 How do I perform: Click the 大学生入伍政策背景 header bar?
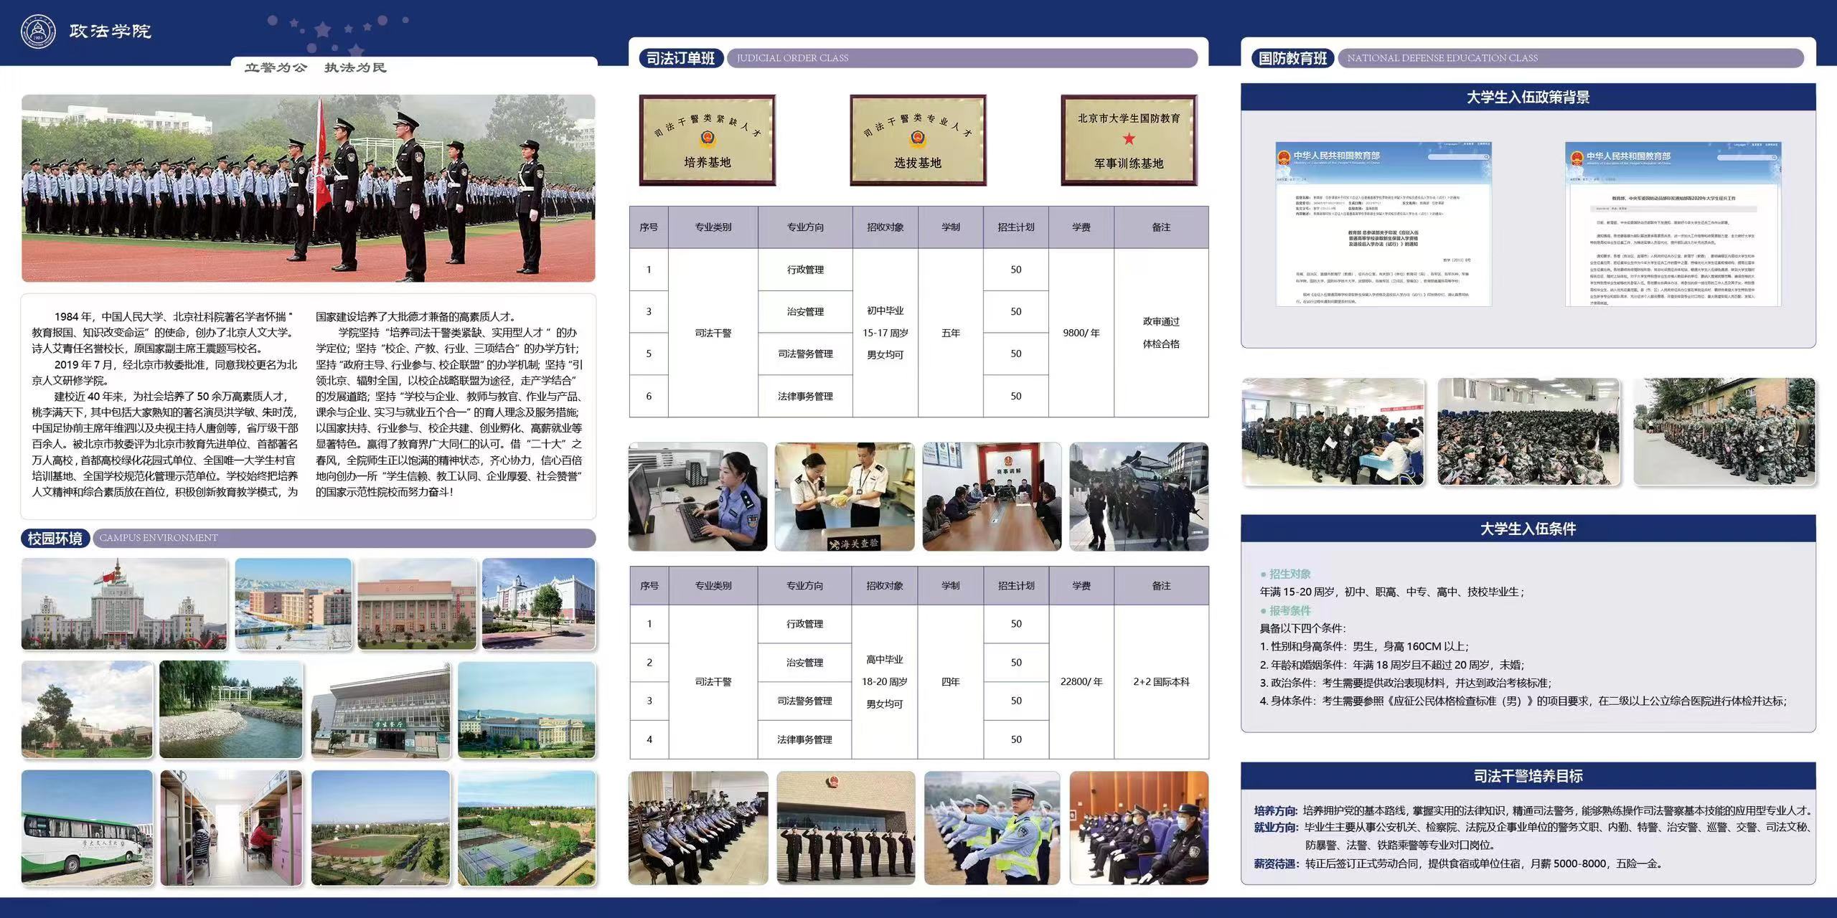(1528, 98)
